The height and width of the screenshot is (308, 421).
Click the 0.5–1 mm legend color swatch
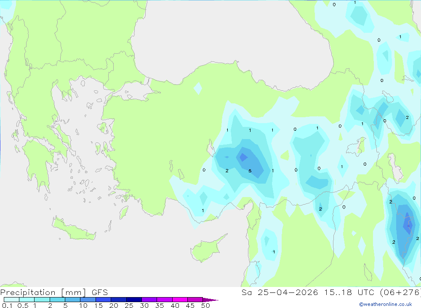click(27, 300)
